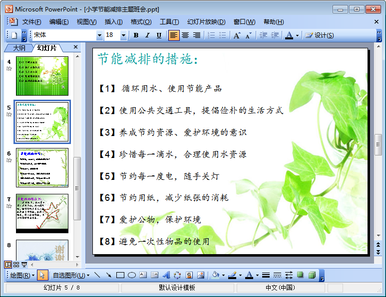
Task: Open 文件(F) menu
Action: click(x=32, y=22)
